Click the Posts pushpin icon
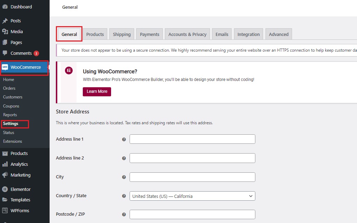Screen dimensions: 357x223 click(5, 21)
